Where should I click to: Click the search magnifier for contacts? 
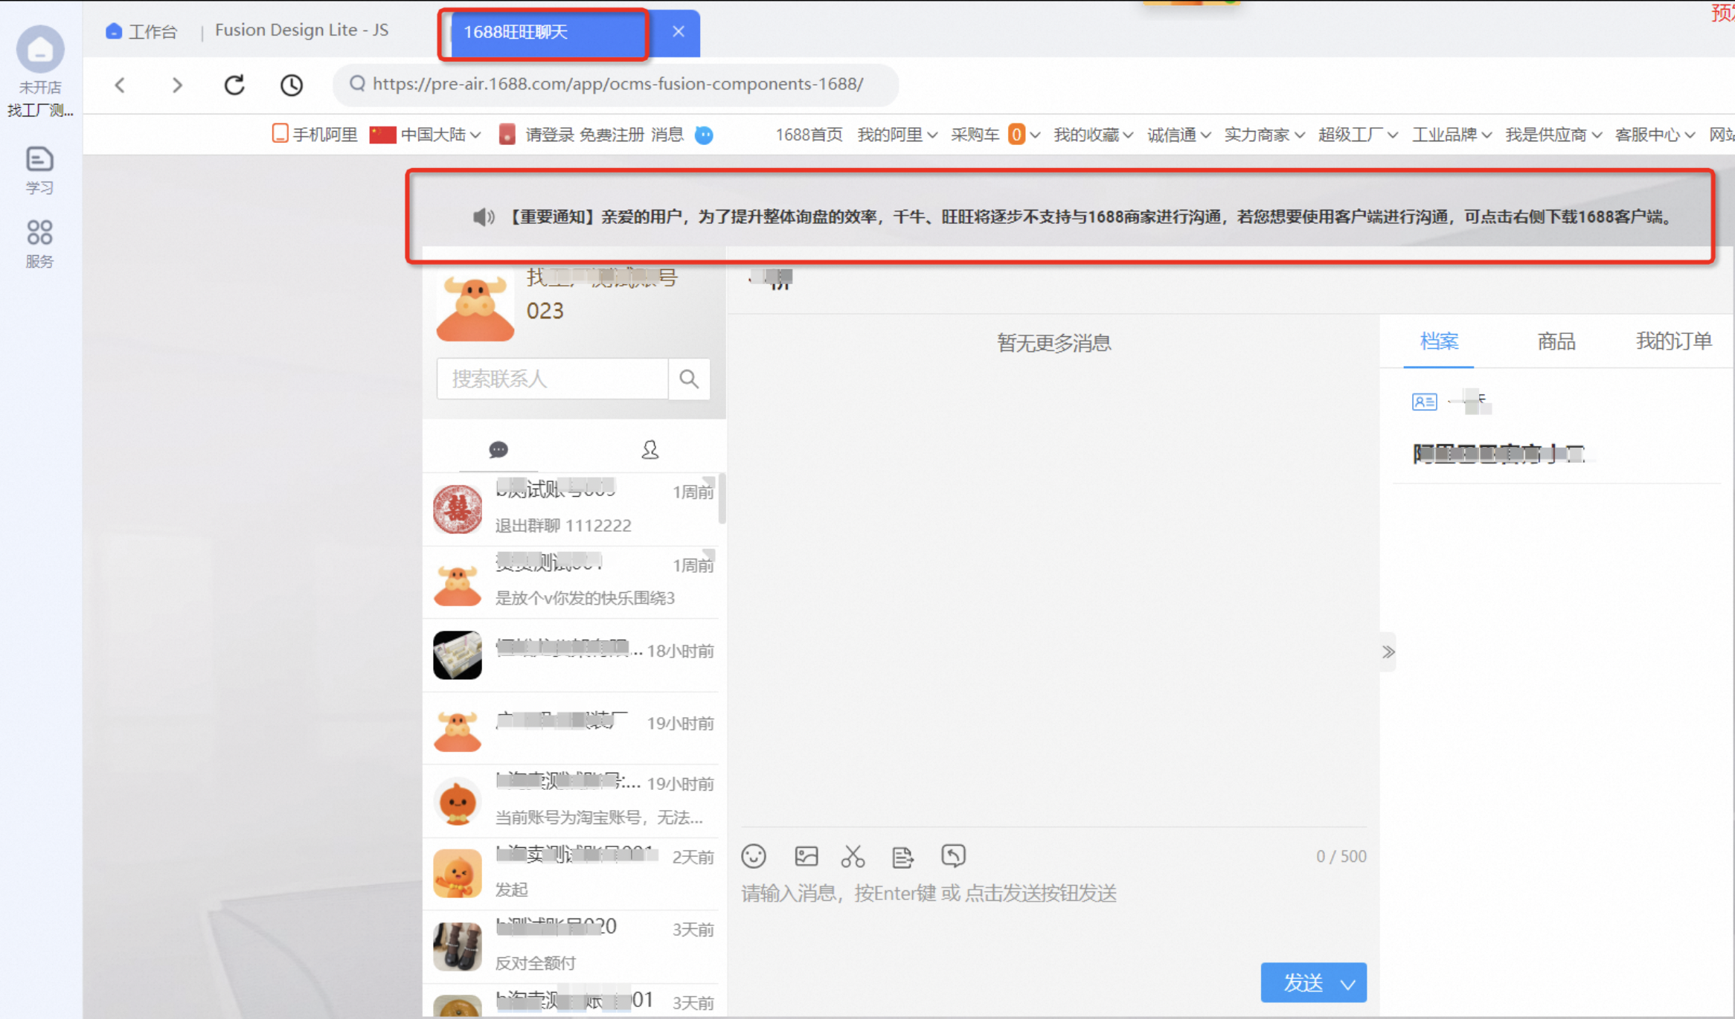(x=689, y=379)
